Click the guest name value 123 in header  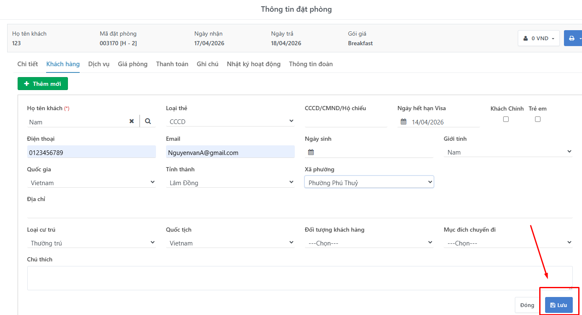coord(16,43)
